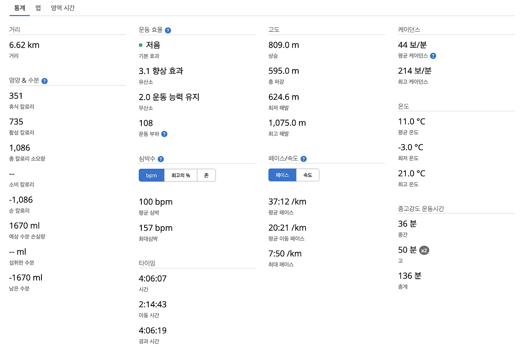
Task: Click the 6.62 km distance value
Action: pos(24,45)
